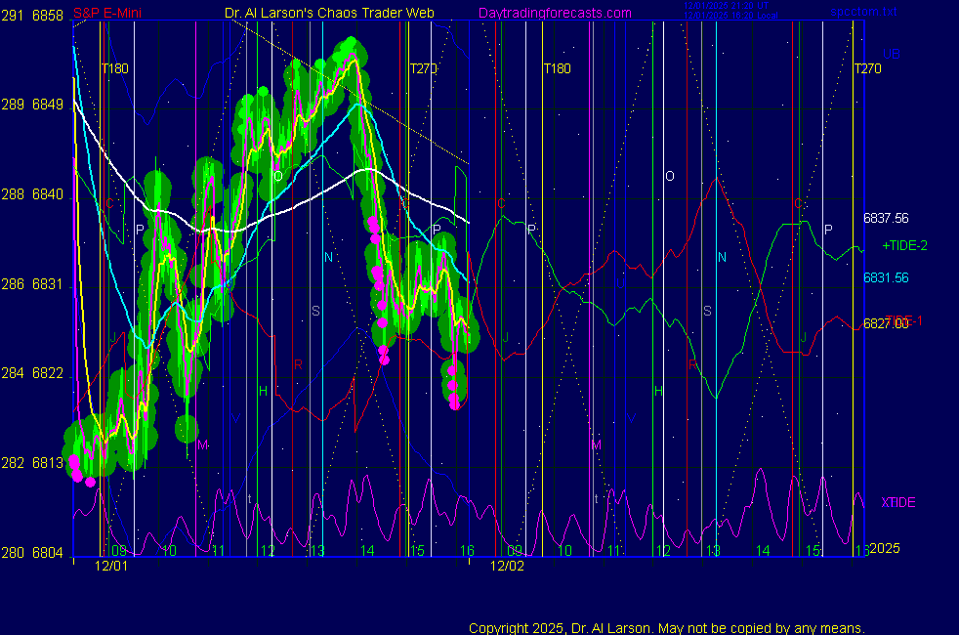959x635 pixels.
Task: Click the 6822 price axis label
Action: (x=48, y=373)
